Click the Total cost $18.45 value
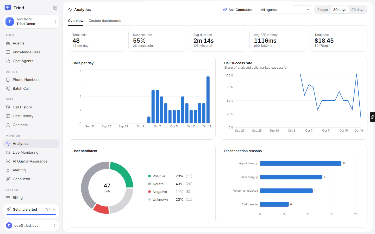This screenshot has width=375, height=234. tap(324, 41)
